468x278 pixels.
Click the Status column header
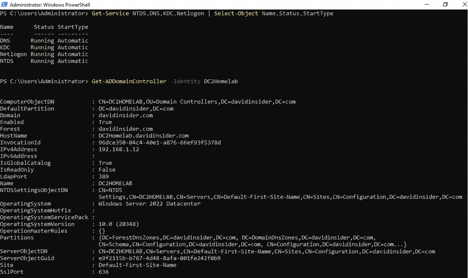click(44, 27)
